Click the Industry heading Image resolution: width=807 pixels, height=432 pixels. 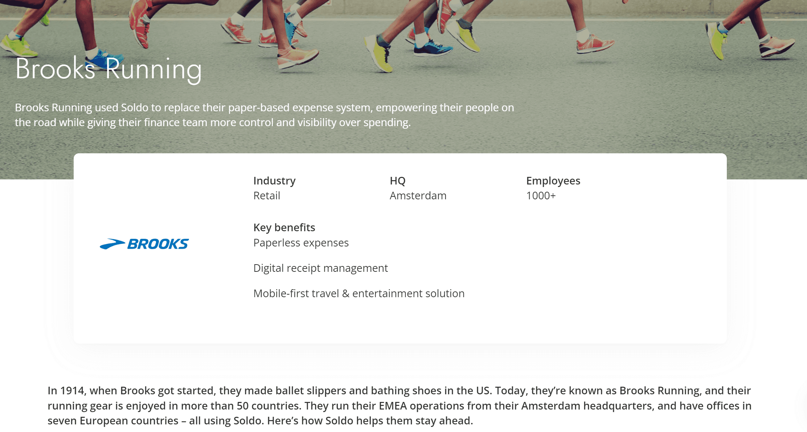(274, 180)
